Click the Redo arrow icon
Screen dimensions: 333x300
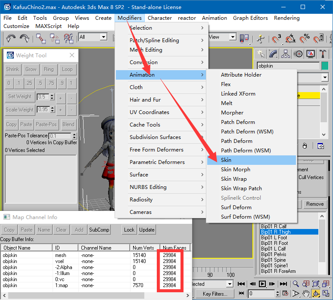click(x=25, y=39)
